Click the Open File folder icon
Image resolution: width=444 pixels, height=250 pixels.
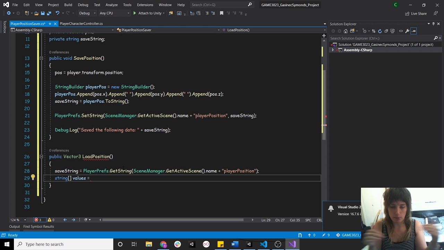click(x=36, y=13)
